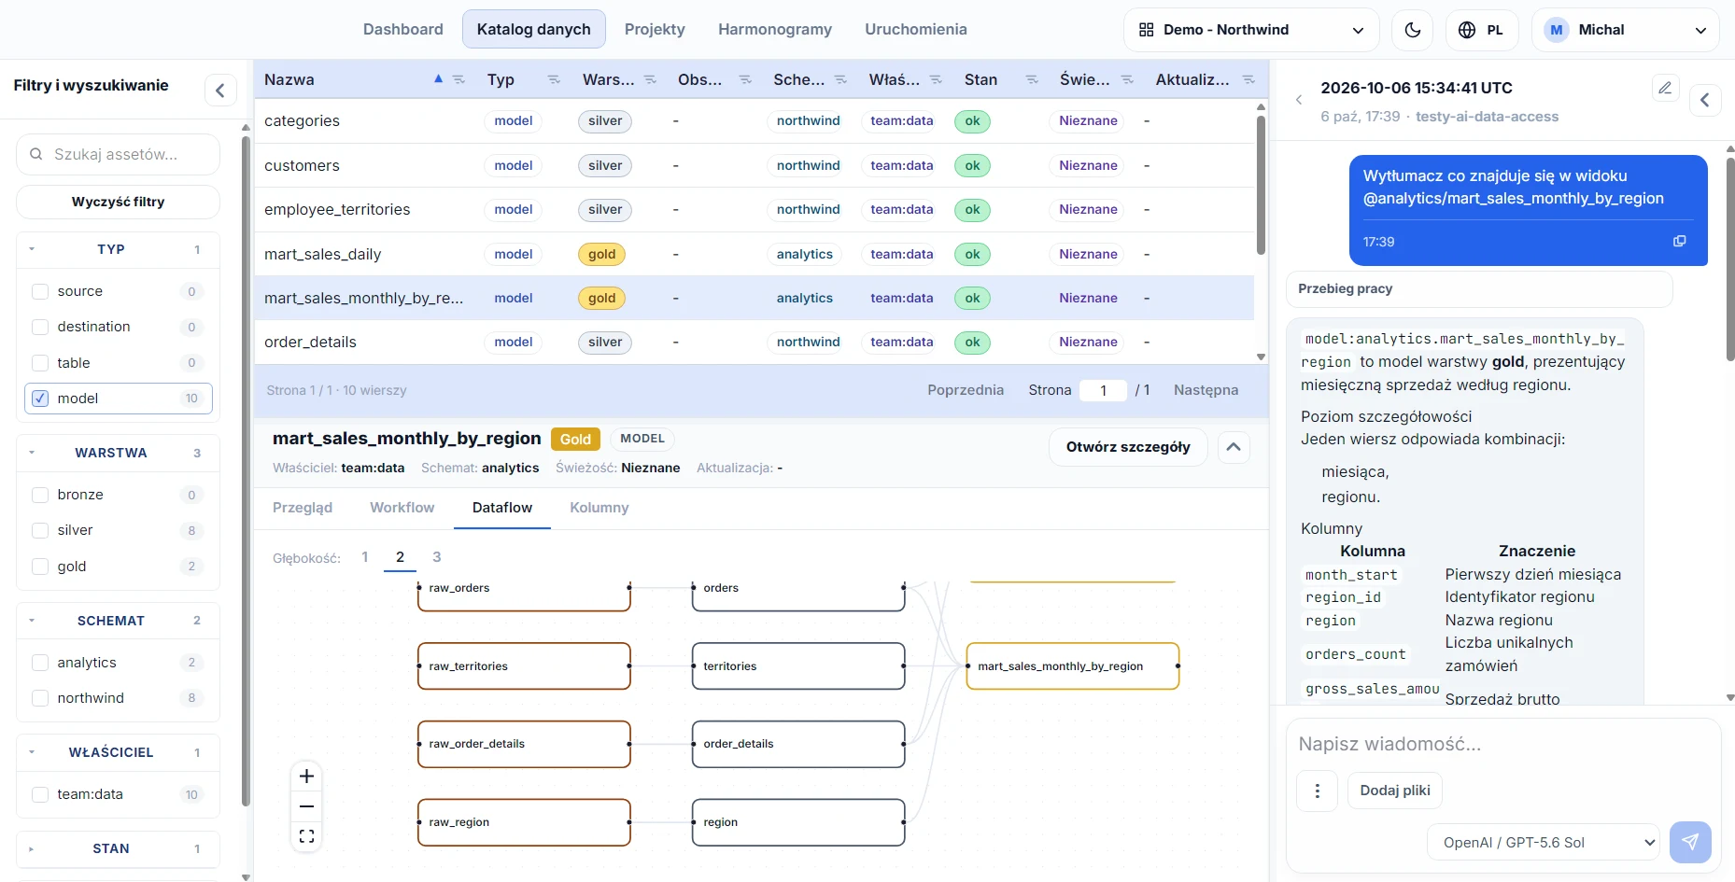This screenshot has height=882, width=1735.
Task: Click the send message arrow icon
Action: tap(1690, 842)
